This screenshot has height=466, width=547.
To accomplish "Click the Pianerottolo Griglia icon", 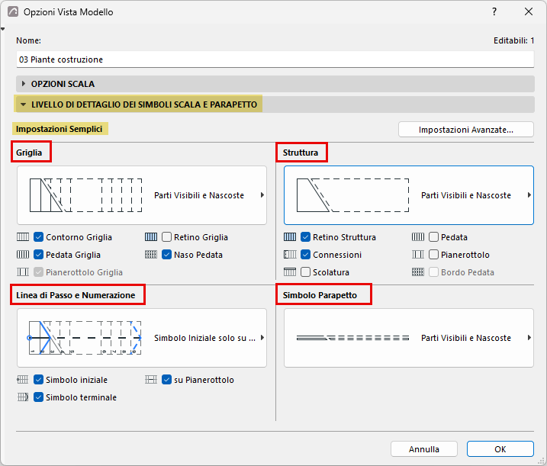I will coord(23,272).
